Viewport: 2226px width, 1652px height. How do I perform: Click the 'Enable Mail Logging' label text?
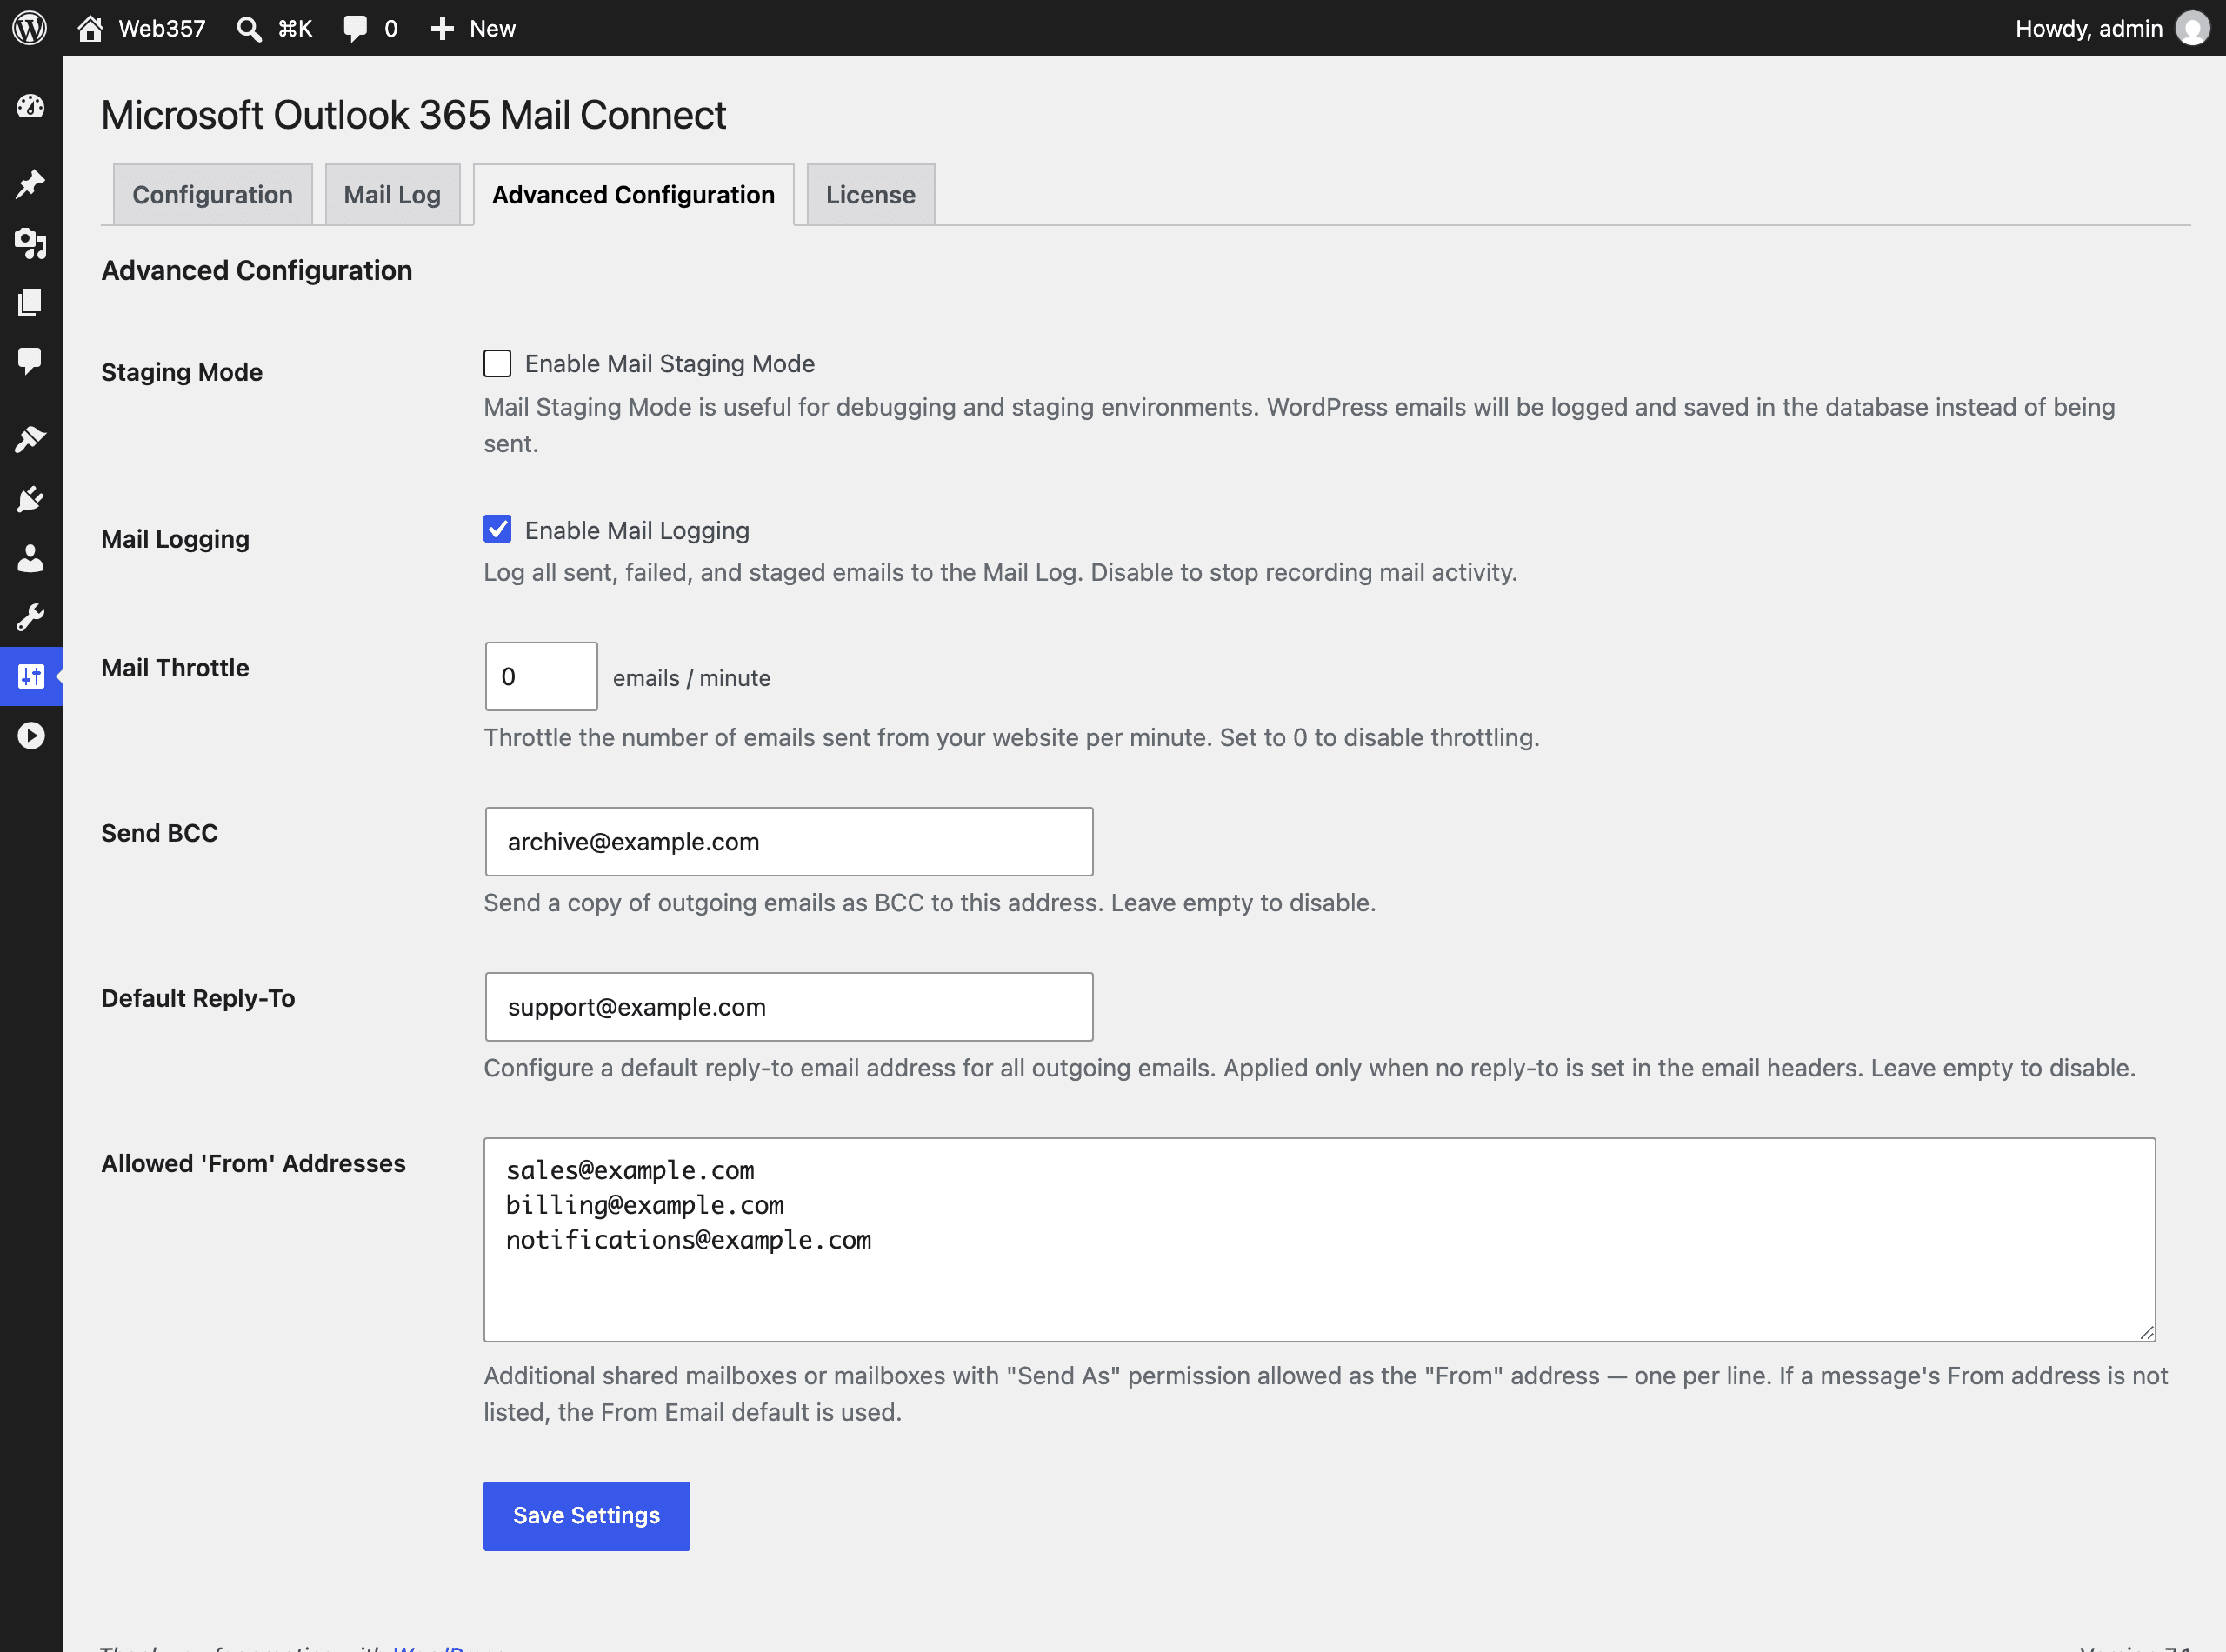[x=637, y=530]
